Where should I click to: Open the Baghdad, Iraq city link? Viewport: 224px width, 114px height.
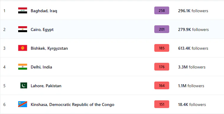tap(44, 11)
